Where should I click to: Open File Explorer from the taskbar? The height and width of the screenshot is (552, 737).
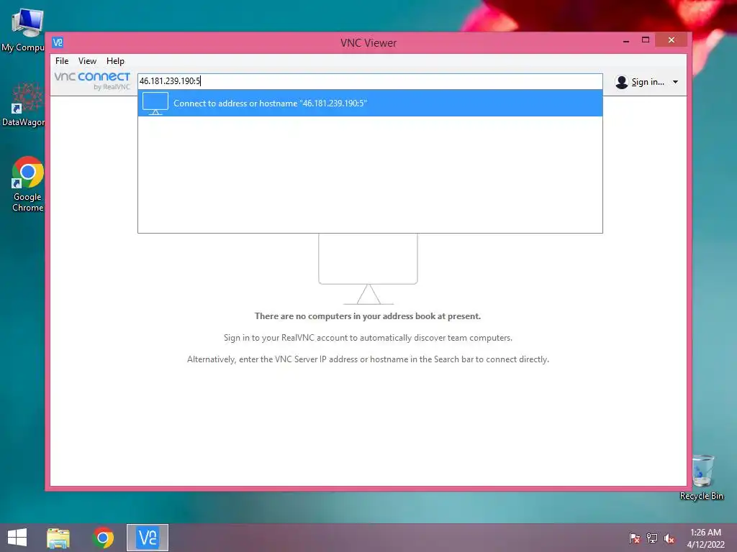coord(58,538)
